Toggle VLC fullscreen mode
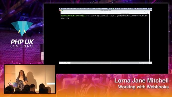This screenshot has height=97, width=172. 150,63
